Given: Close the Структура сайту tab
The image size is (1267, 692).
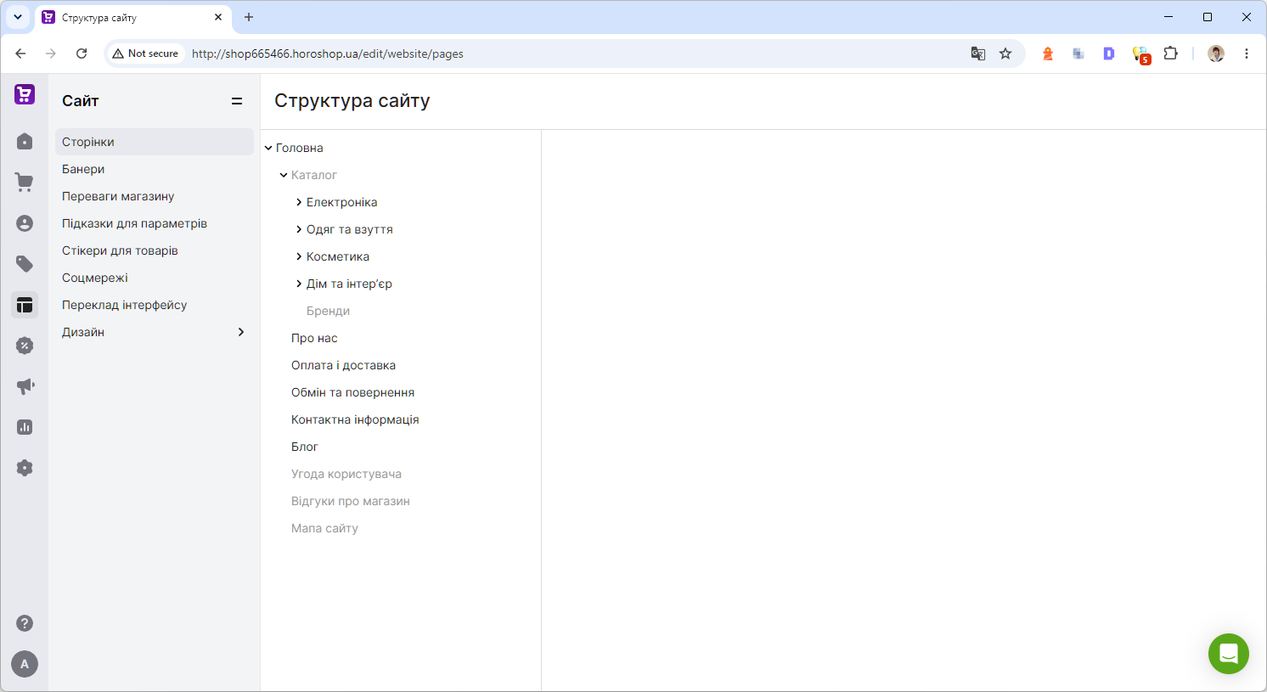Looking at the screenshot, I should point(218,17).
